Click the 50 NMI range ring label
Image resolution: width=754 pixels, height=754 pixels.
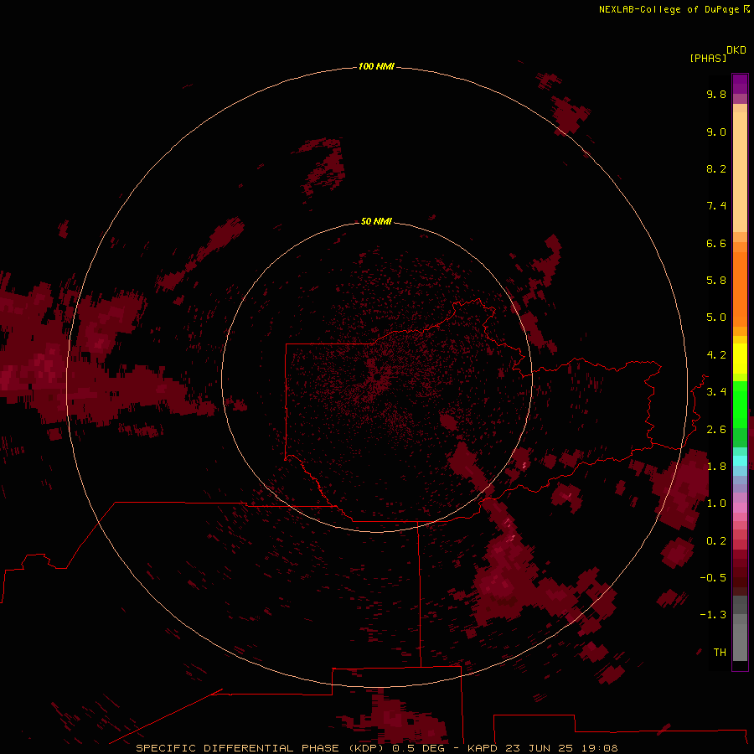tap(376, 221)
